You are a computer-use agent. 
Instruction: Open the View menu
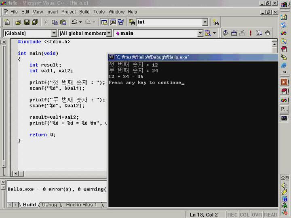click(38, 12)
